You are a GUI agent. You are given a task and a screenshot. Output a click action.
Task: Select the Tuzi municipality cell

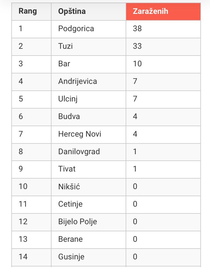click(89, 47)
